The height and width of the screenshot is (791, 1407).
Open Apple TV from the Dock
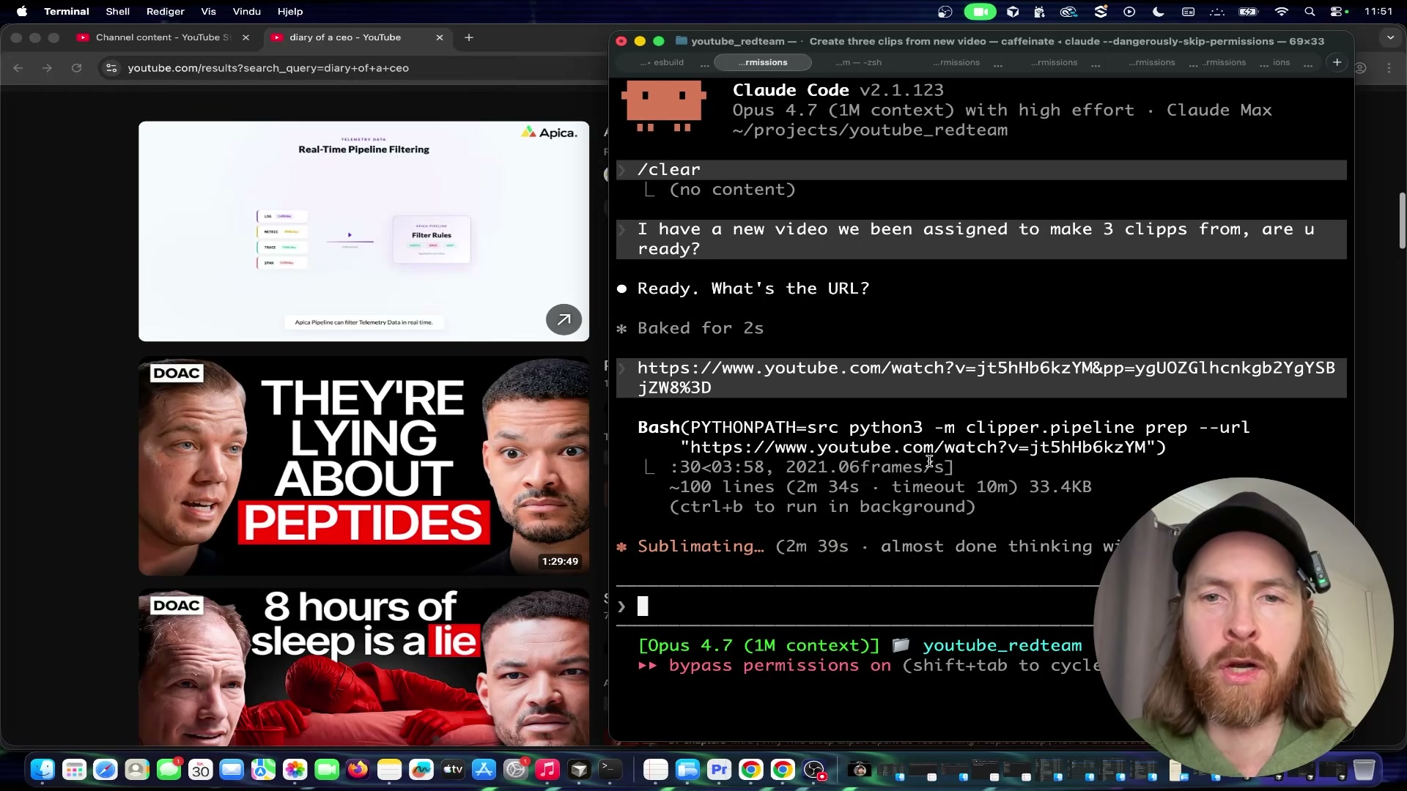pos(453,770)
